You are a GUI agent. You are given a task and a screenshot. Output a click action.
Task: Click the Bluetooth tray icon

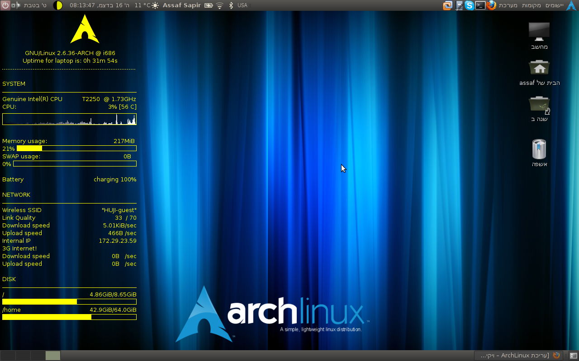pyautogui.click(x=231, y=5)
